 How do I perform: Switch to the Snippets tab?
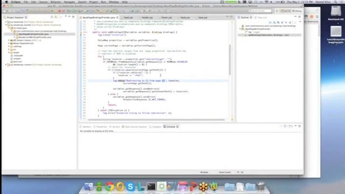click(x=156, y=127)
